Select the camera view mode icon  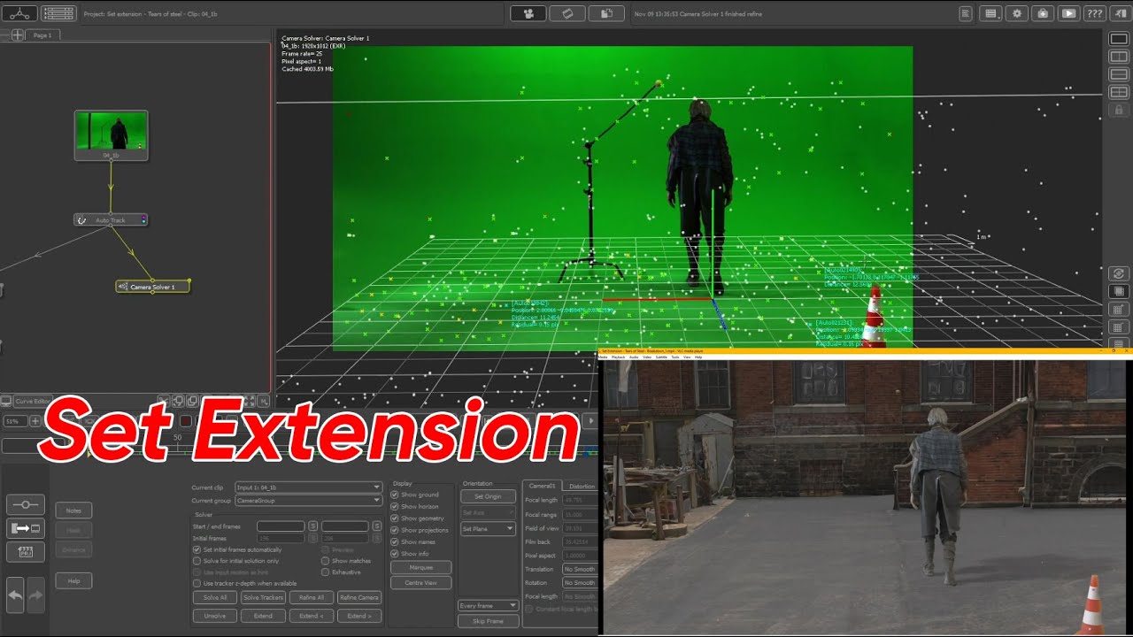click(x=528, y=13)
